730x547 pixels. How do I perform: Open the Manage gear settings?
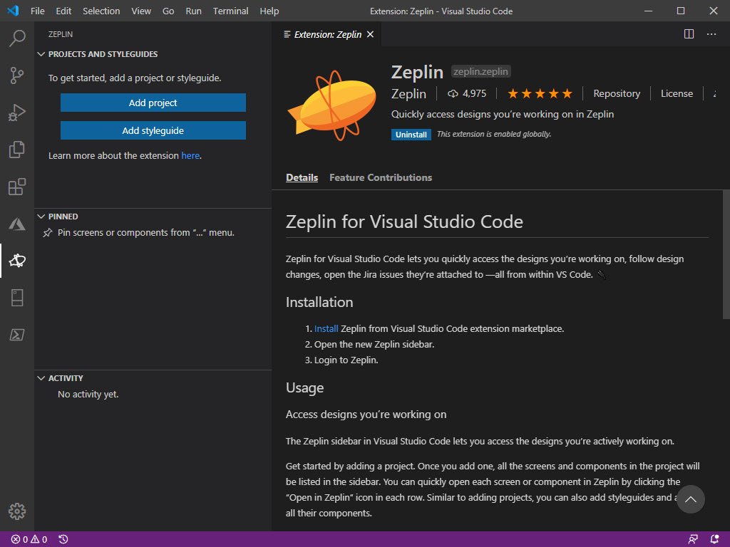click(17, 511)
